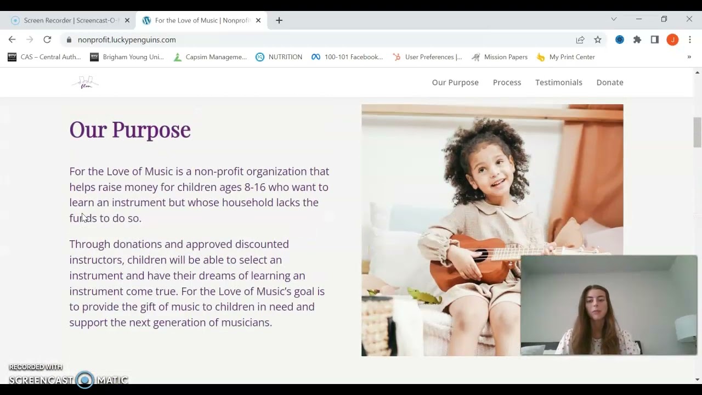Click the site logo in header
The image size is (702, 395).
click(86, 82)
